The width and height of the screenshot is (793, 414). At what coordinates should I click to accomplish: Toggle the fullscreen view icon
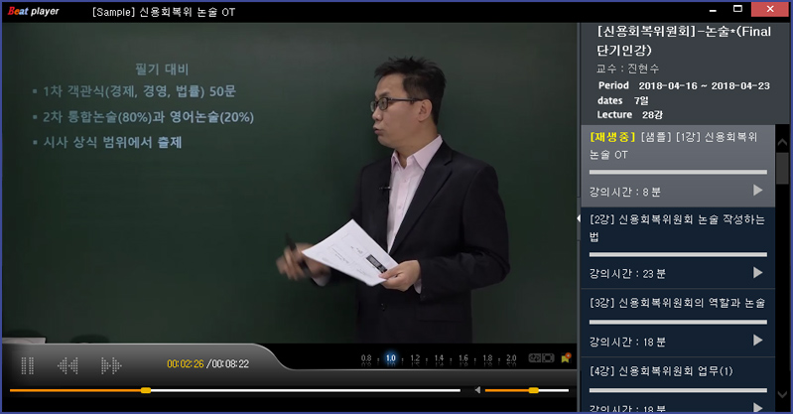click(x=549, y=357)
